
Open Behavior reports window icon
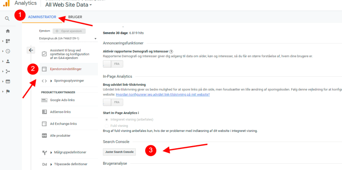pos(8,82)
